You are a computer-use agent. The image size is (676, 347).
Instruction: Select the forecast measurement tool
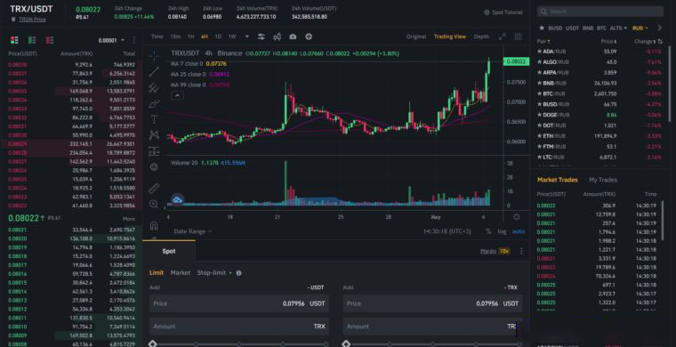154,151
